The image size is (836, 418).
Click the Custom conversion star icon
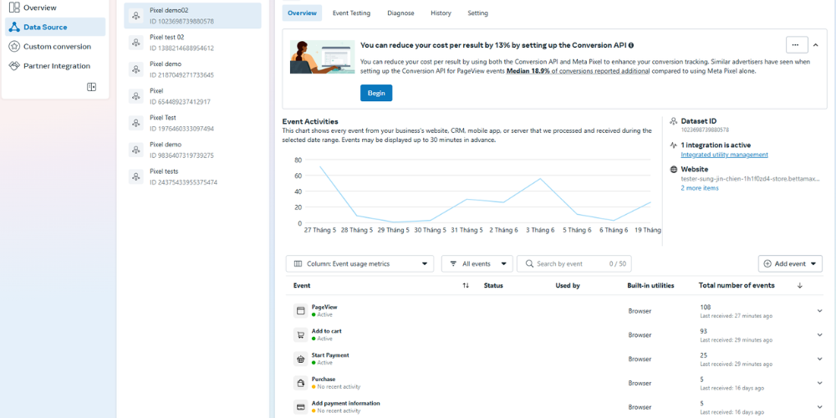tap(14, 46)
